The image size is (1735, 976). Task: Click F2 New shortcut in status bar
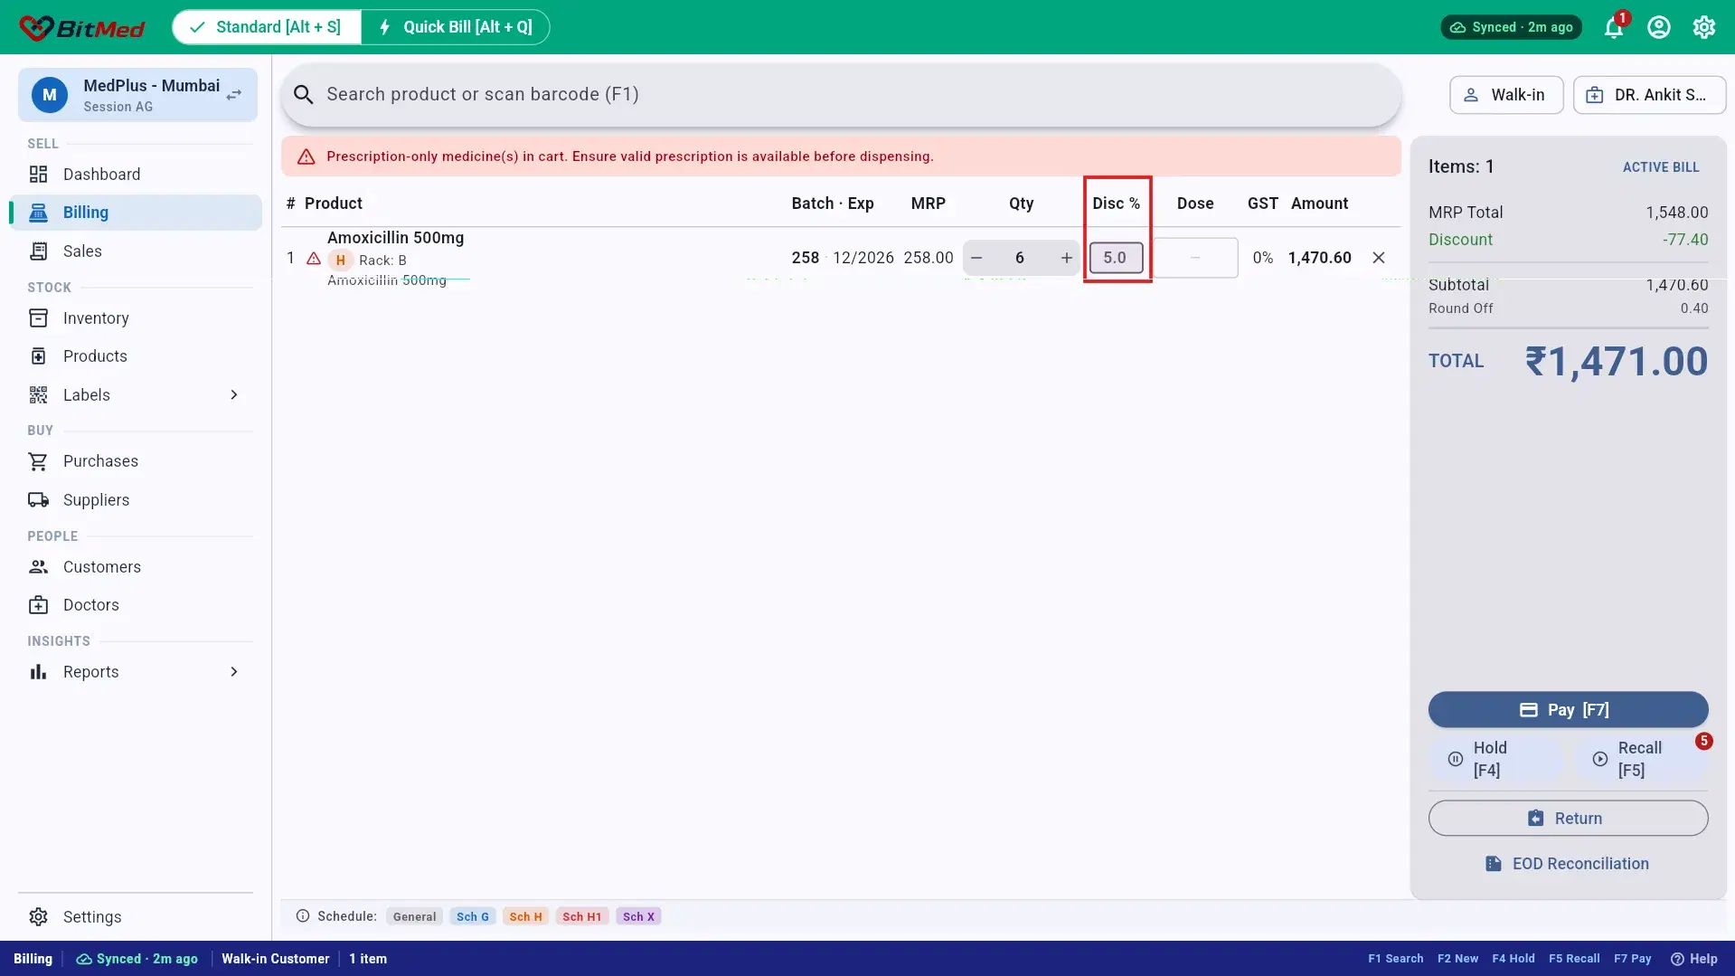point(1457,959)
